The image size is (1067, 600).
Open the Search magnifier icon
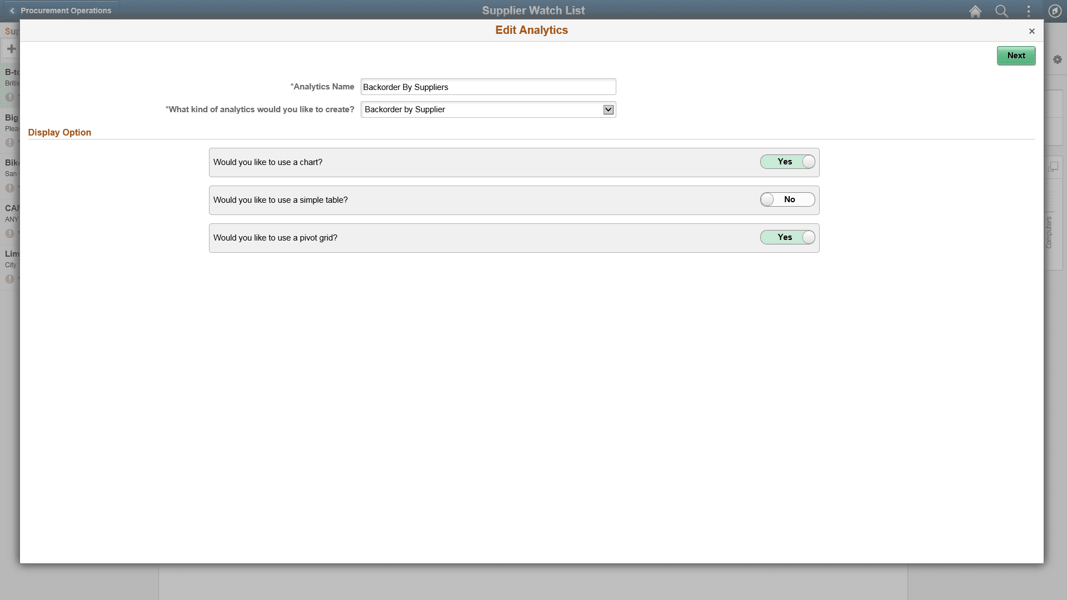click(1002, 11)
